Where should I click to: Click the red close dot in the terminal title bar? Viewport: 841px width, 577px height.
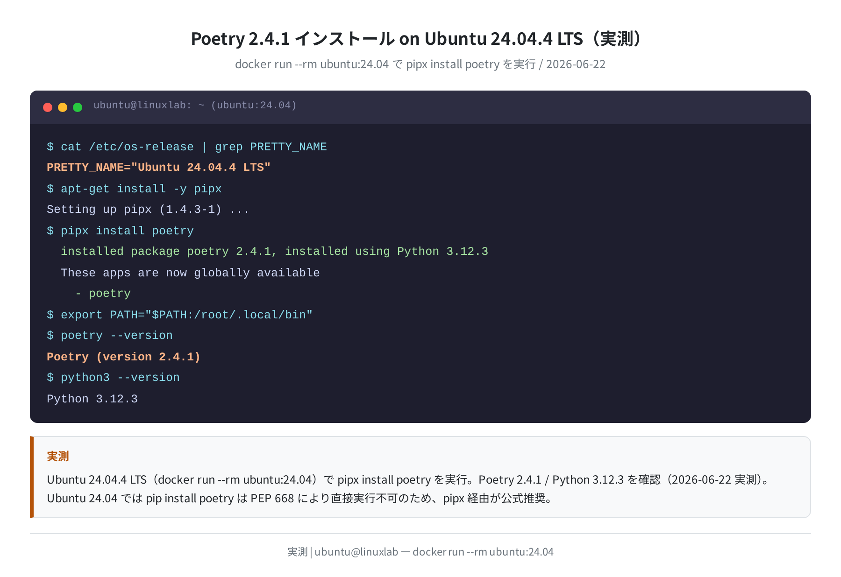[x=48, y=107]
